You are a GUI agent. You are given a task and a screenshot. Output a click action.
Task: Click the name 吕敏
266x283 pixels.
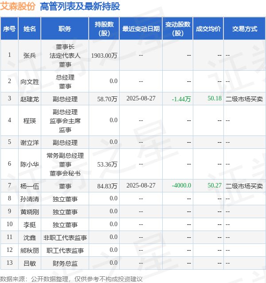click(x=30, y=263)
